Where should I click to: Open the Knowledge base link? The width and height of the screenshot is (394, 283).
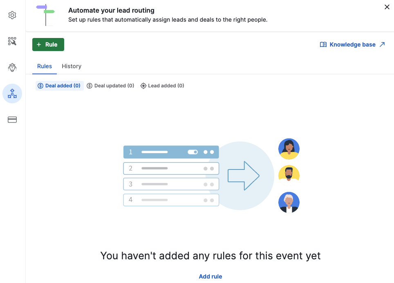(352, 45)
